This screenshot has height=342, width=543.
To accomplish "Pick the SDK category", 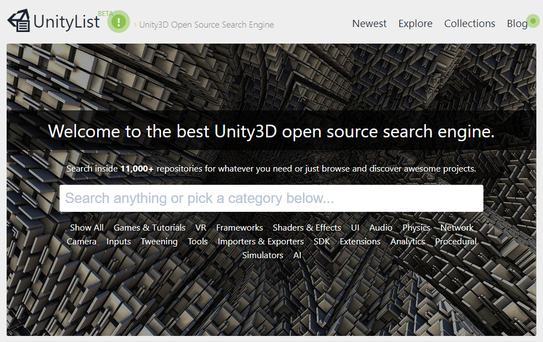I will (322, 242).
